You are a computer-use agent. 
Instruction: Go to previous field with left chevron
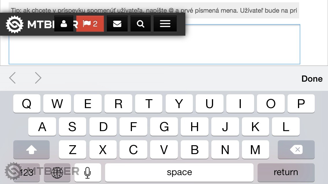12,78
